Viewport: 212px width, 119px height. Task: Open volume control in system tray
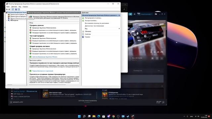(x=198, y=116)
